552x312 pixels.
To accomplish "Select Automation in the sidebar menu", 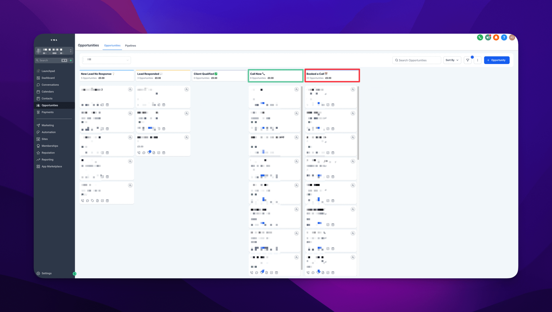I will (49, 132).
